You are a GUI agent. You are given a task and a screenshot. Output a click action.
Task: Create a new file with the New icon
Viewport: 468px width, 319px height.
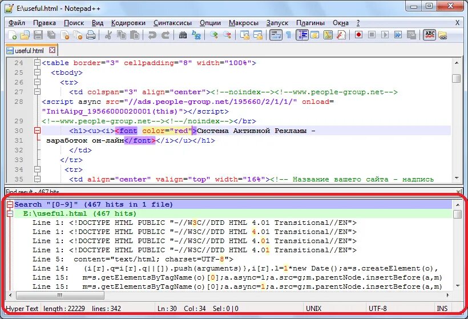[12, 35]
